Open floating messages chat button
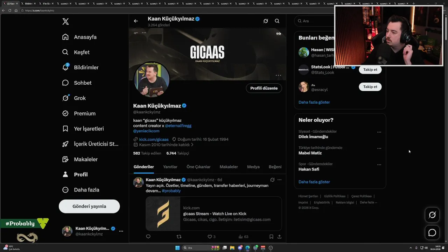Viewport: 448px width, 252px height. (x=432, y=232)
